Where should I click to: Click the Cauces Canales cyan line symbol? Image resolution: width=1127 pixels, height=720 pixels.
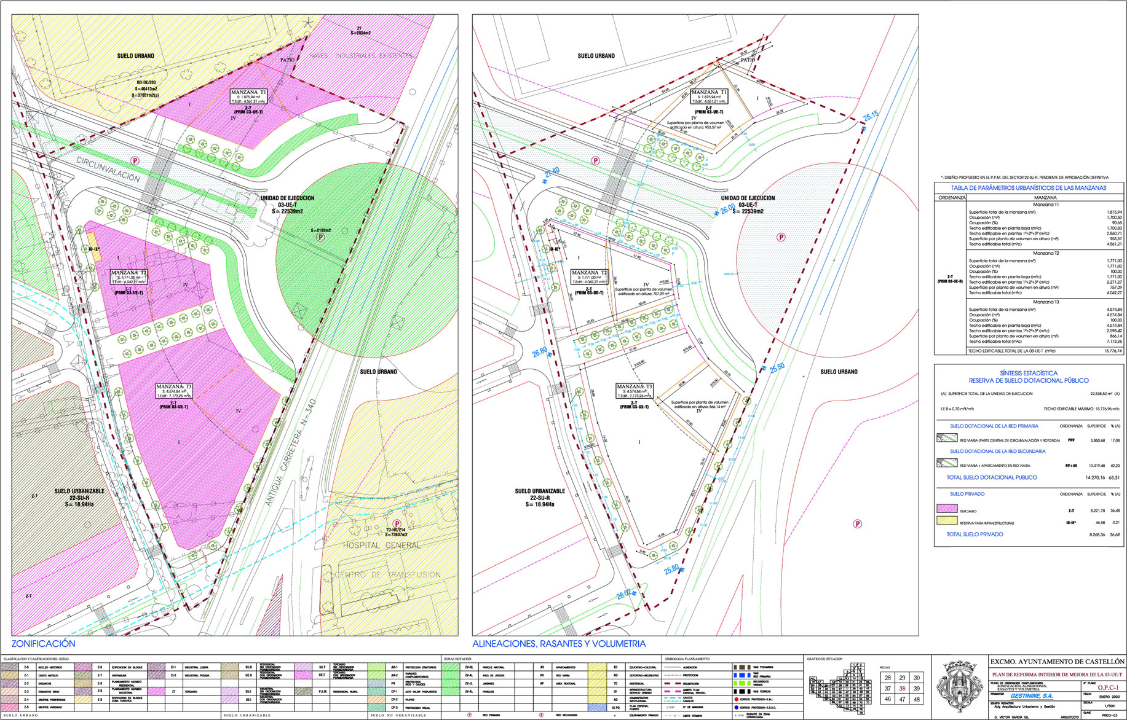(x=673, y=700)
